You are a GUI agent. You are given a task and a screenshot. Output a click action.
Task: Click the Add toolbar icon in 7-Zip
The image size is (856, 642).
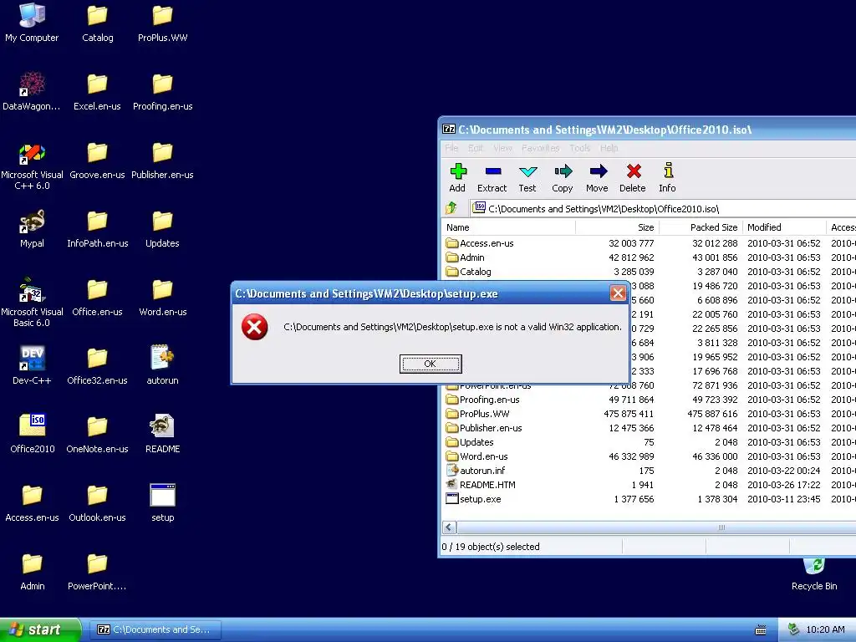(x=457, y=178)
